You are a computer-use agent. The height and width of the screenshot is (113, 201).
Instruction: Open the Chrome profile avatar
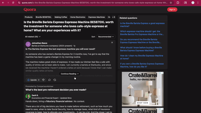coord(193,3)
